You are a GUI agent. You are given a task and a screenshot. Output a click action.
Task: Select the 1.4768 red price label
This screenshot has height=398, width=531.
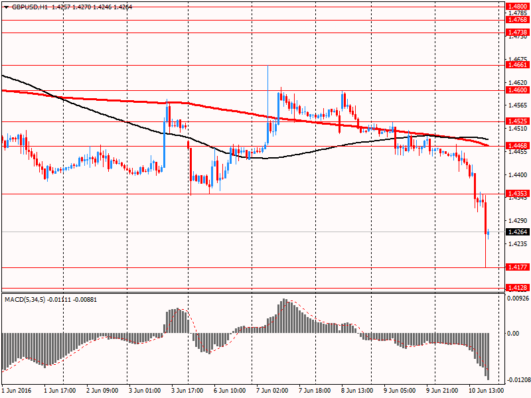tap(517, 21)
